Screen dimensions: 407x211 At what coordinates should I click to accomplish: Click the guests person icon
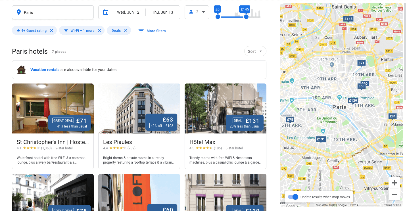pyautogui.click(x=191, y=12)
